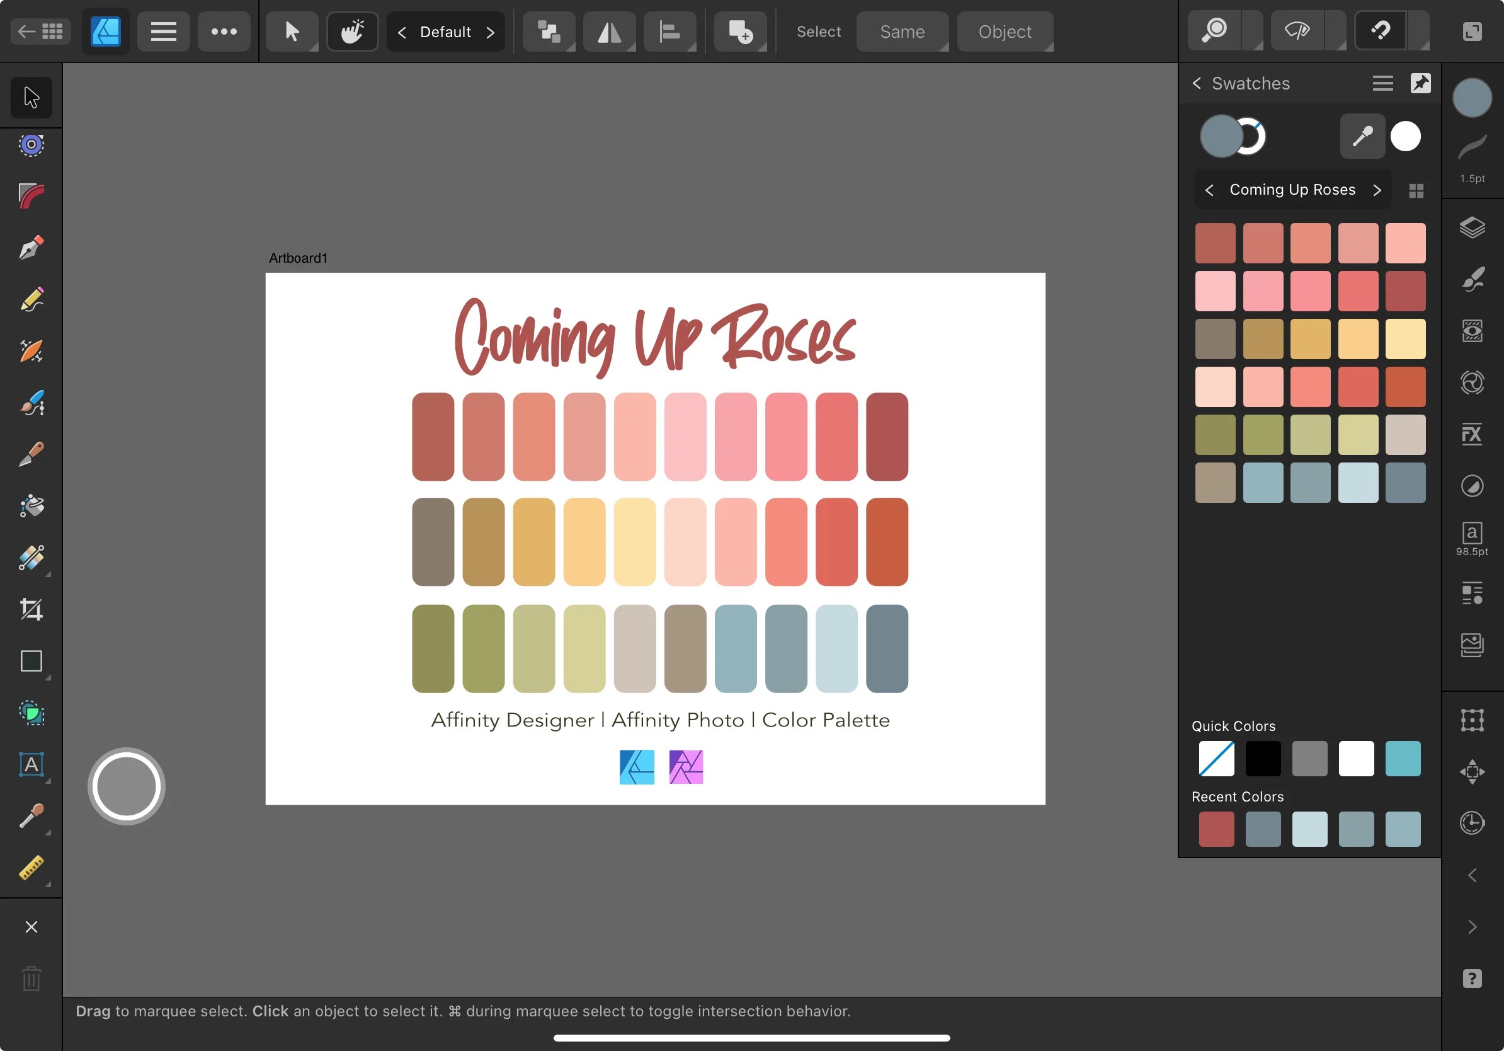Viewport: 1504px width, 1051px height.
Task: Select the Pen tool
Action: point(31,247)
